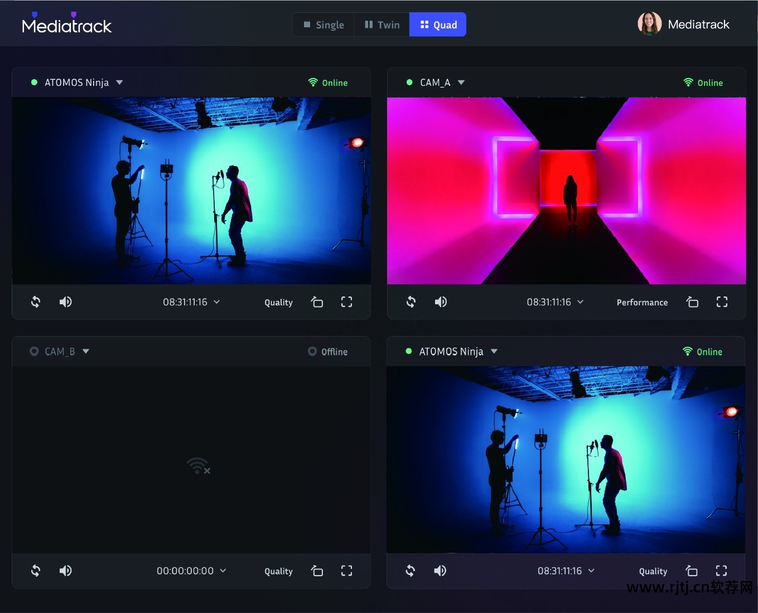This screenshot has height=613, width=758.
Task: Refresh the bottom-right ATOMOS Ninja feed
Action: [411, 571]
